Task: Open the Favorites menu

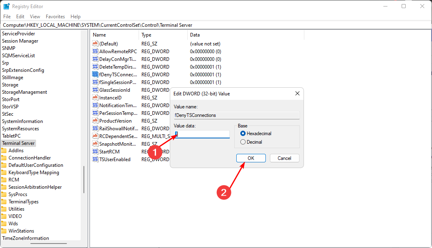Action: 56,17
